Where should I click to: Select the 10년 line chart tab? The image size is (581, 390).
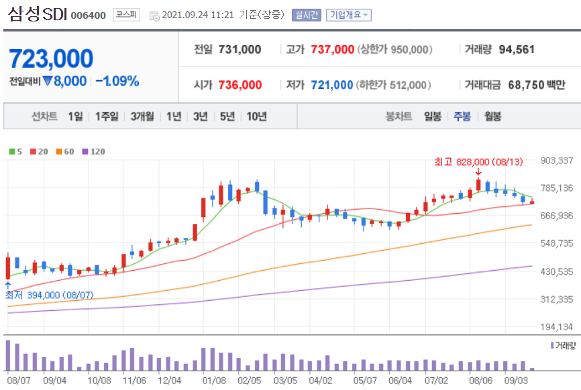257,117
